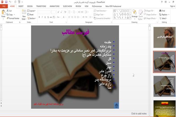Switch to the DESIGN tab
176x117 pixels.
[30, 6]
